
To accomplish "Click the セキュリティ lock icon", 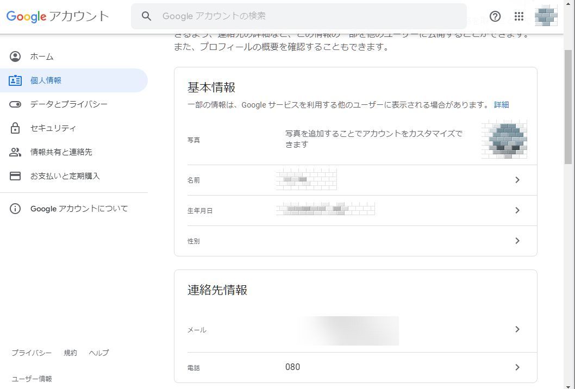I will [x=15, y=128].
